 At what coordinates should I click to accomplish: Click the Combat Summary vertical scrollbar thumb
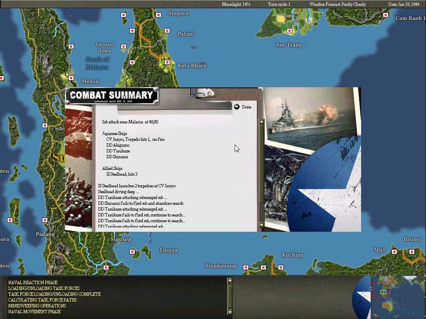point(262,164)
